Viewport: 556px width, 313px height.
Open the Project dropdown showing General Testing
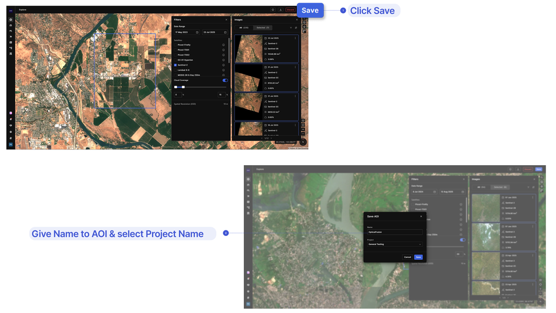pyautogui.click(x=395, y=244)
